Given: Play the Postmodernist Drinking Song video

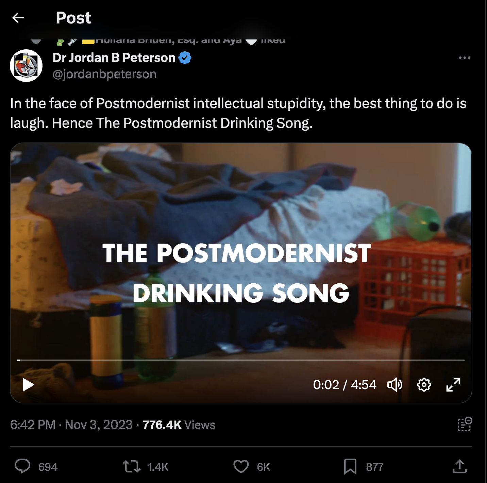Looking at the screenshot, I should click(29, 385).
